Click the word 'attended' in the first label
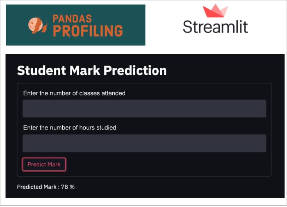This screenshot has height=207, width=287. click(x=114, y=93)
